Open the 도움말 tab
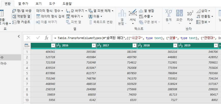 67,4
